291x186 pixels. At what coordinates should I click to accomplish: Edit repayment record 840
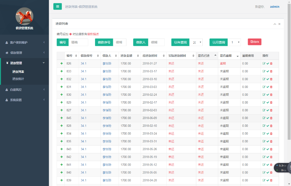[x=264, y=172]
